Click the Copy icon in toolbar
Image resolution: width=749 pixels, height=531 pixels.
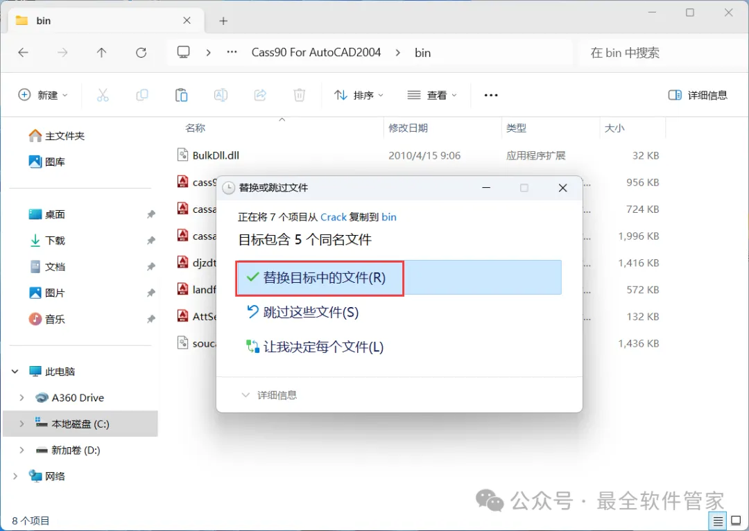coord(142,95)
